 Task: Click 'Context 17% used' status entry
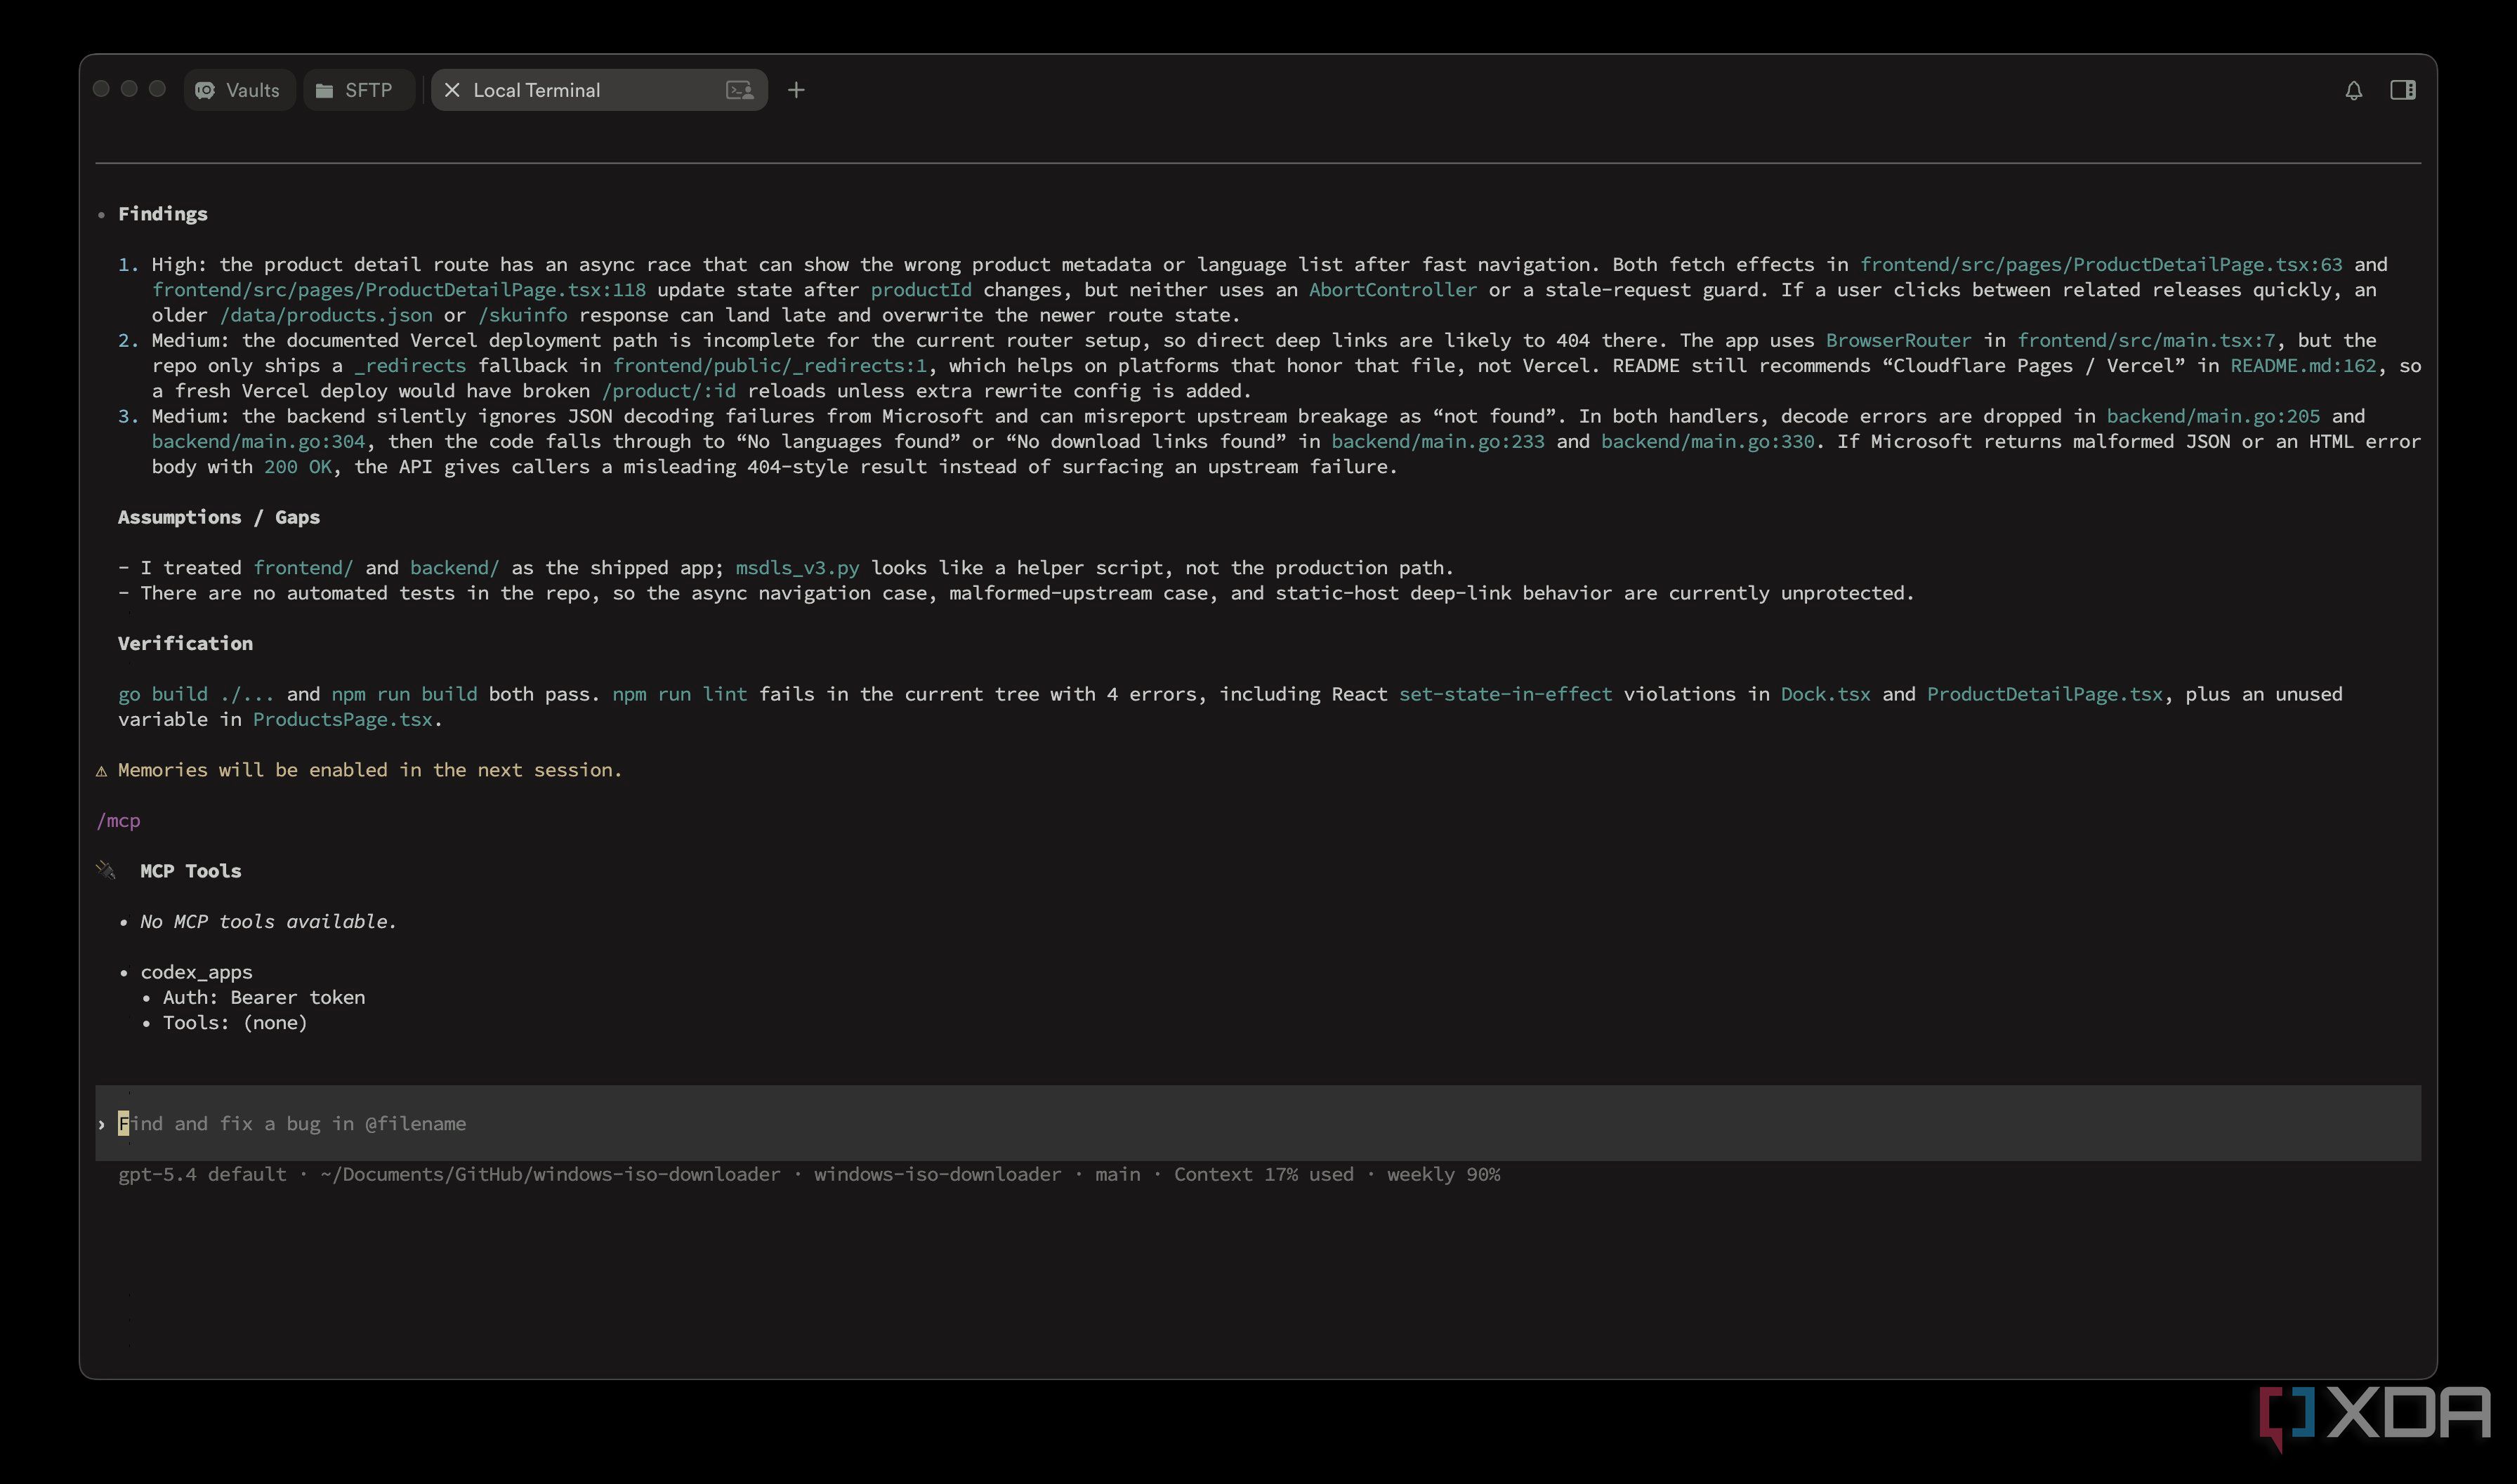1263,1174
